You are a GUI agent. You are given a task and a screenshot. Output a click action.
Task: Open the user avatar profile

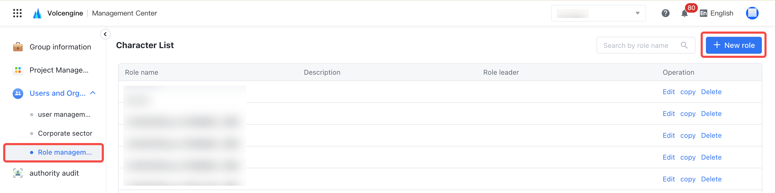click(x=752, y=13)
